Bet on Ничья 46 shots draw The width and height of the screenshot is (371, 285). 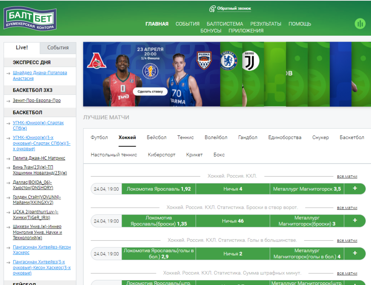click(x=233, y=221)
